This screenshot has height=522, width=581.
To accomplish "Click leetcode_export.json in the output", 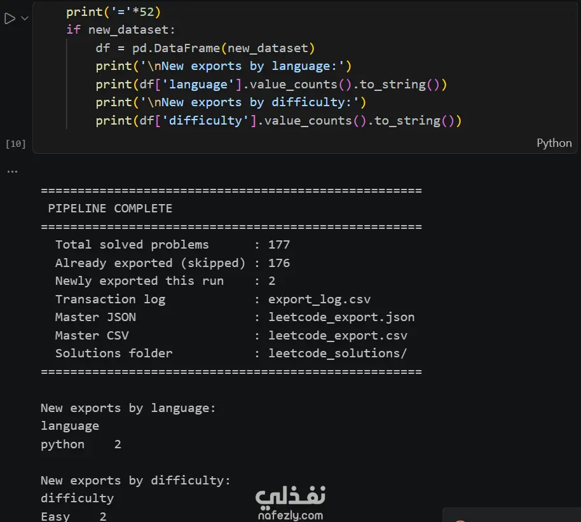I will coord(341,317).
